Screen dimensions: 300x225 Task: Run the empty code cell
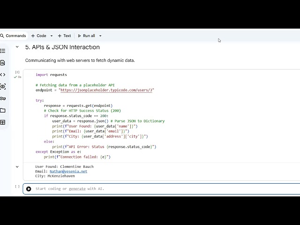point(29,189)
